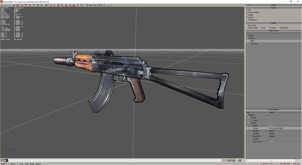Open the Preview Object dropdown
This screenshot has height=165, width=302.
click(x=253, y=12)
